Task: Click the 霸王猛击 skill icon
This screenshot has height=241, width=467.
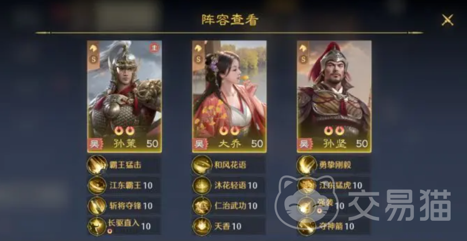Action: (97, 165)
